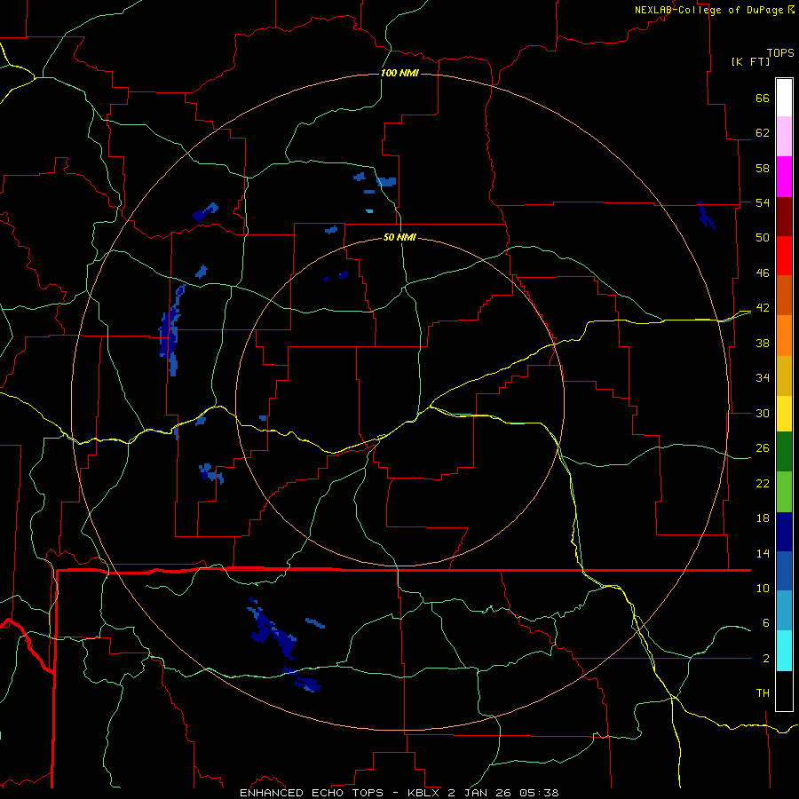The height and width of the screenshot is (799, 799).
Task: Click the black TH threshold swatch
Action: tap(784, 691)
